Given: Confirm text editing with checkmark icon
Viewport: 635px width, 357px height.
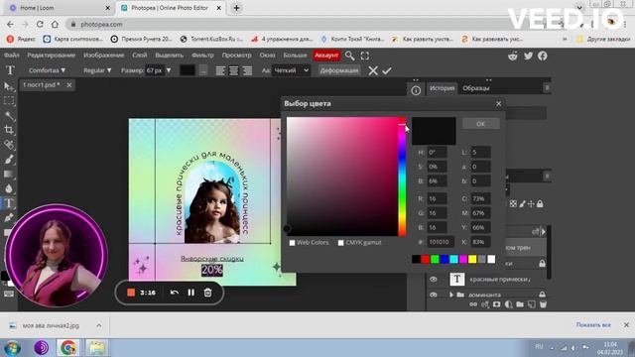Looking at the screenshot, I should pyautogui.click(x=387, y=70).
